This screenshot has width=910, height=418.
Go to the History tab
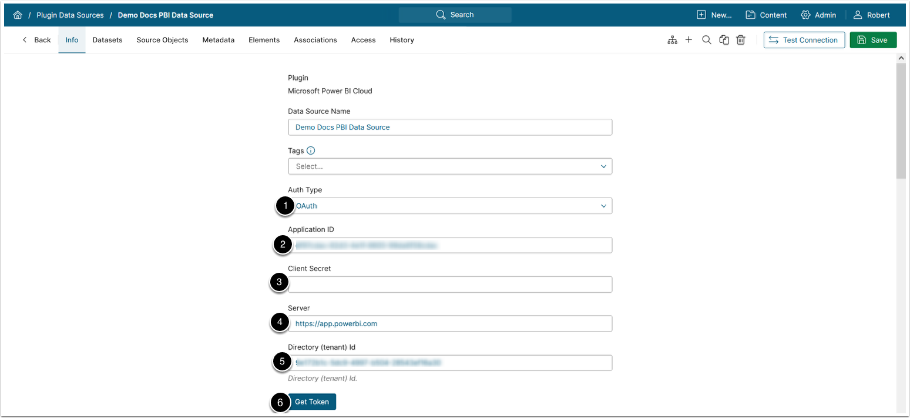pyautogui.click(x=402, y=40)
